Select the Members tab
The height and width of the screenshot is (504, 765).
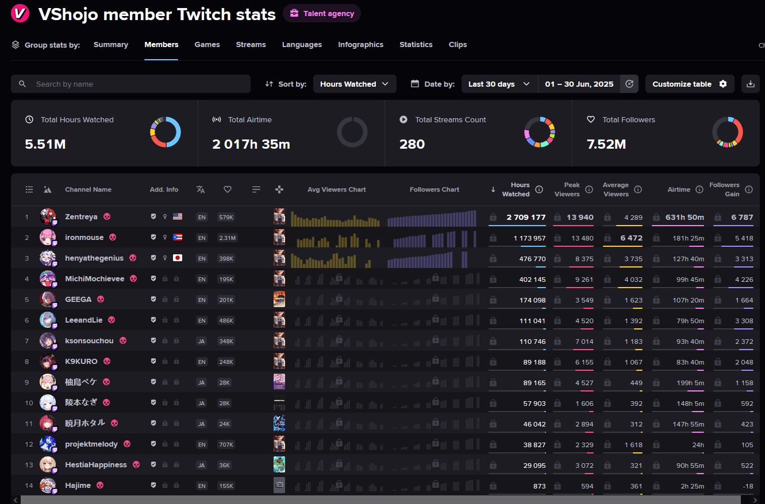tap(162, 45)
